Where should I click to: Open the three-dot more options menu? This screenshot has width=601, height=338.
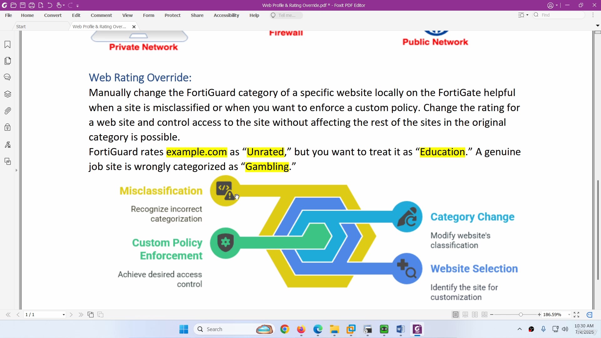pos(593,15)
